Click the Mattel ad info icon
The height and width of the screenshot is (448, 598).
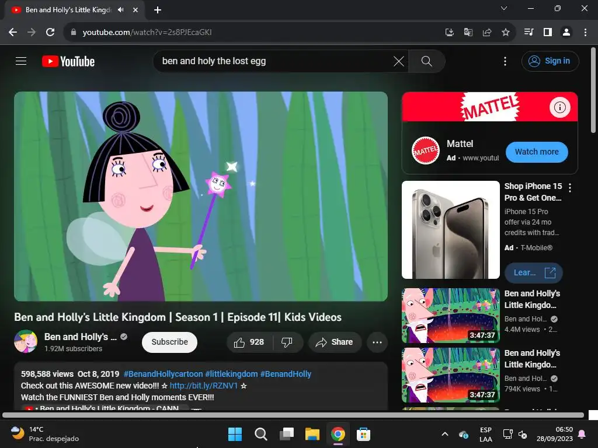[x=559, y=107]
